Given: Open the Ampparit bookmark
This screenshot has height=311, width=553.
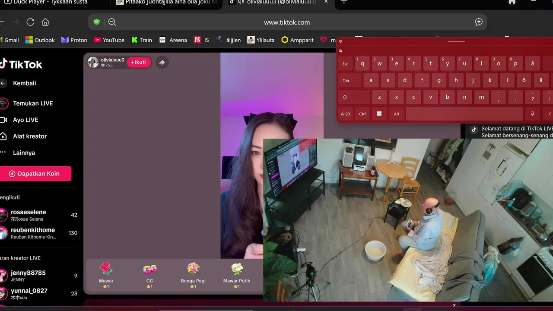Looking at the screenshot, I should (298, 40).
